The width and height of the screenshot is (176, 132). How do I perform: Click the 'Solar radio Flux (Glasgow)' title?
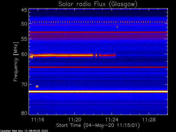coord(98,4)
